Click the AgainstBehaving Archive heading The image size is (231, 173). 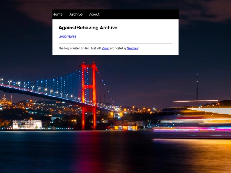(x=88, y=28)
